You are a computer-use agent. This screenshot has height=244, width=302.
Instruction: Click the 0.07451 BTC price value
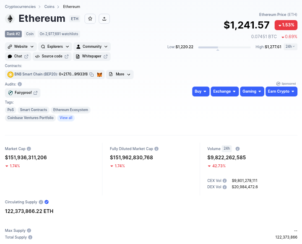pyautogui.click(x=264, y=37)
